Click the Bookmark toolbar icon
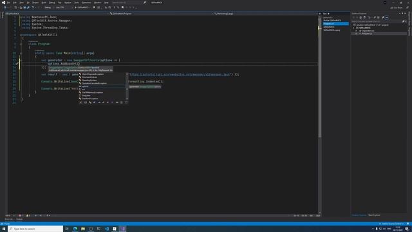 (122, 8)
